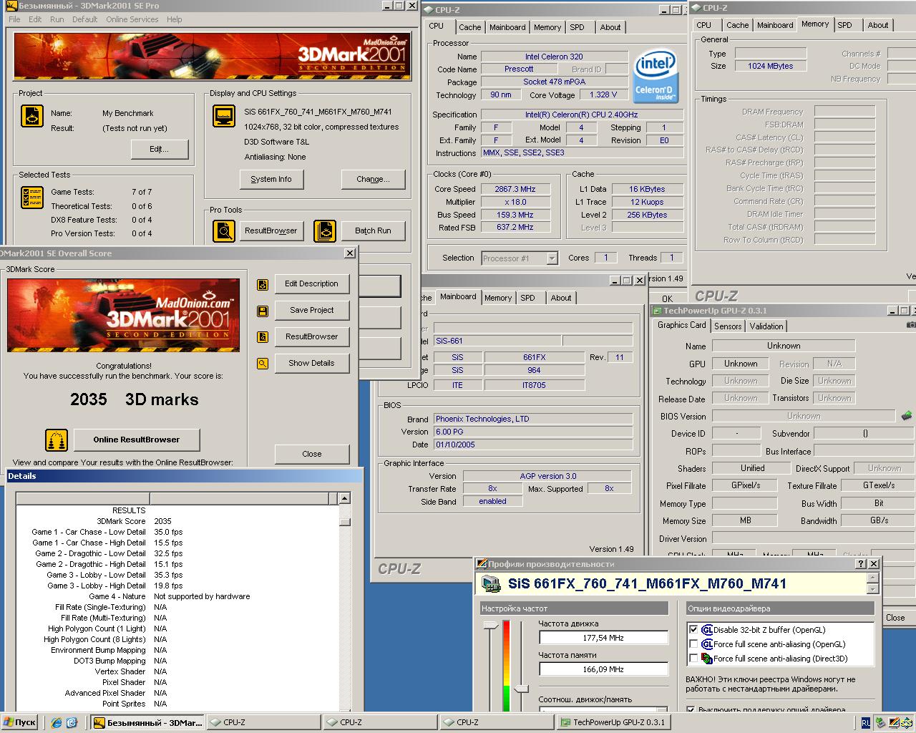Click the GL icon of Disable 32-bit Z buffer
Screen dimensions: 916x733
coord(707,630)
